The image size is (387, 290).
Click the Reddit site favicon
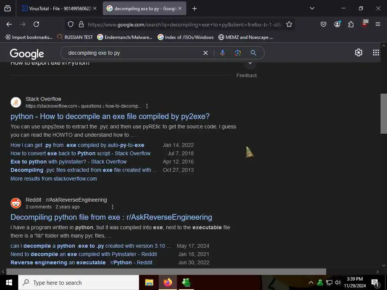pos(16,203)
